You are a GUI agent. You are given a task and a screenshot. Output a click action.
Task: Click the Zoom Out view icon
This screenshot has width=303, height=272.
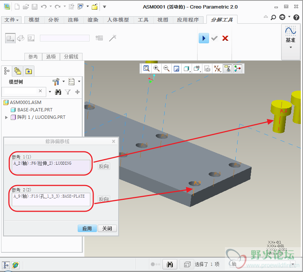[166, 68]
